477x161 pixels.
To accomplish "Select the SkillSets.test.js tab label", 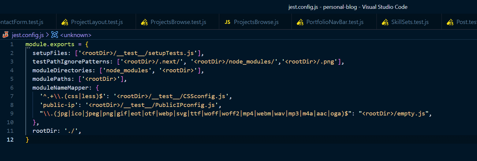I will (x=410, y=22).
